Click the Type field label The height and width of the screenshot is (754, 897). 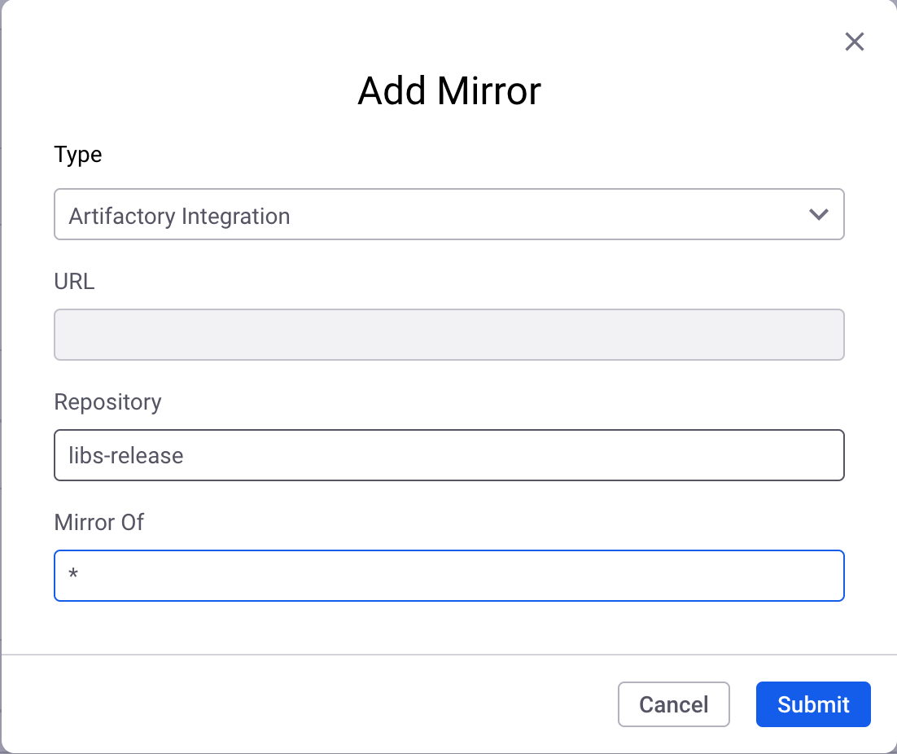tap(78, 155)
